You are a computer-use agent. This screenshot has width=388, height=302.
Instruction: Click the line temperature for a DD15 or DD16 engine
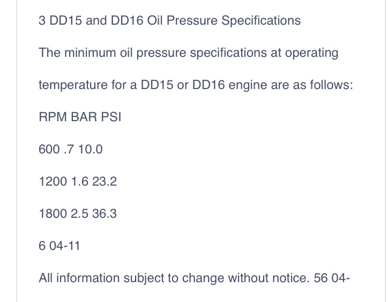coord(196,85)
